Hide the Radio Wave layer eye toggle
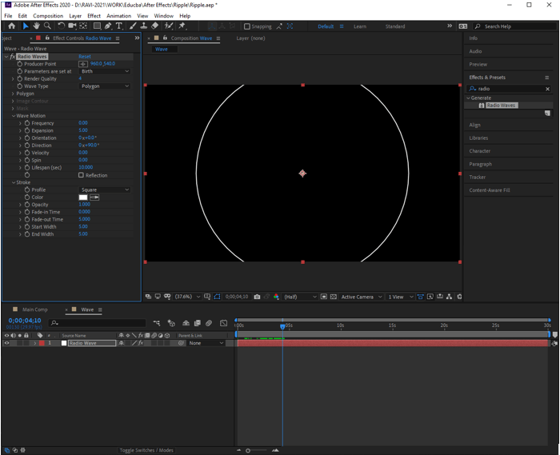Image resolution: width=560 pixels, height=455 pixels. (6, 343)
